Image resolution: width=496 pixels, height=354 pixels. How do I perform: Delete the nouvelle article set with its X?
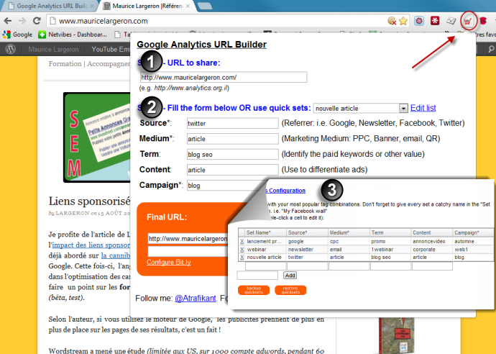[x=242, y=258]
